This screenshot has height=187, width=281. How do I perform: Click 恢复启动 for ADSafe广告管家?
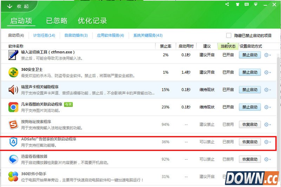(250, 142)
